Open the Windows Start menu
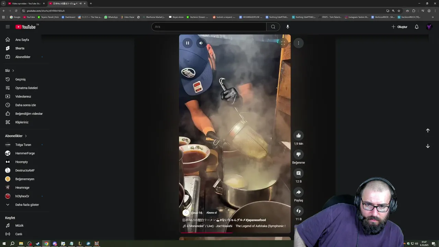439x247 pixels. [x=4, y=244]
